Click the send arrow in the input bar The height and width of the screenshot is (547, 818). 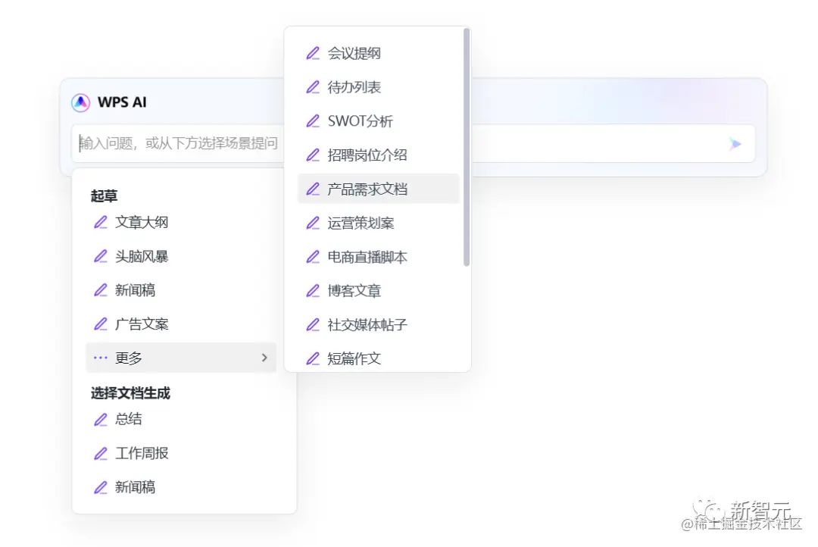tap(734, 143)
